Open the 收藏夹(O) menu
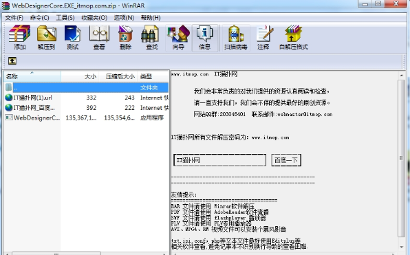Image resolution: width=410 pixels, height=255 pixels. [x=94, y=17]
